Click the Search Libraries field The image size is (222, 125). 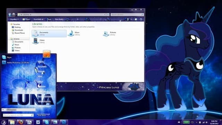click(127, 15)
